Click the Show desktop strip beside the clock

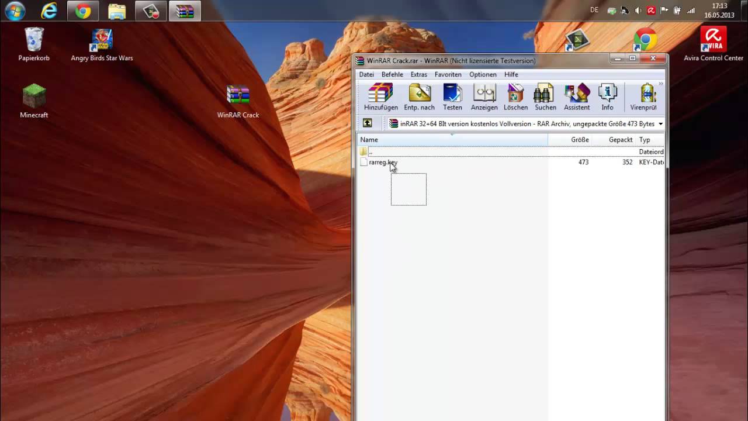coord(743,11)
